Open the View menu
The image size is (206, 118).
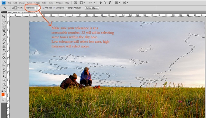coord(51,3)
